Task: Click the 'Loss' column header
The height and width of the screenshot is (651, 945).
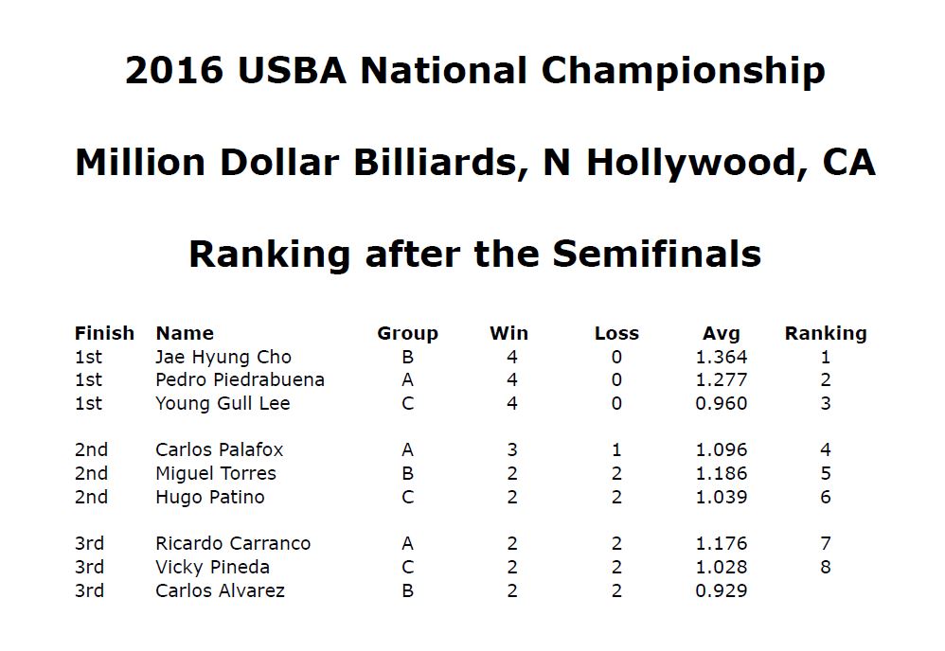Action: (616, 333)
